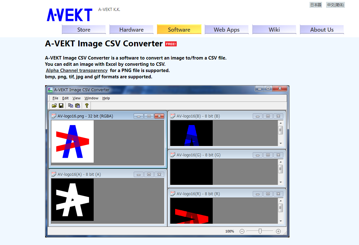Click the scroll down arrow in AV-logo16(R) window
This screenshot has width=359, height=245.
click(x=281, y=221)
